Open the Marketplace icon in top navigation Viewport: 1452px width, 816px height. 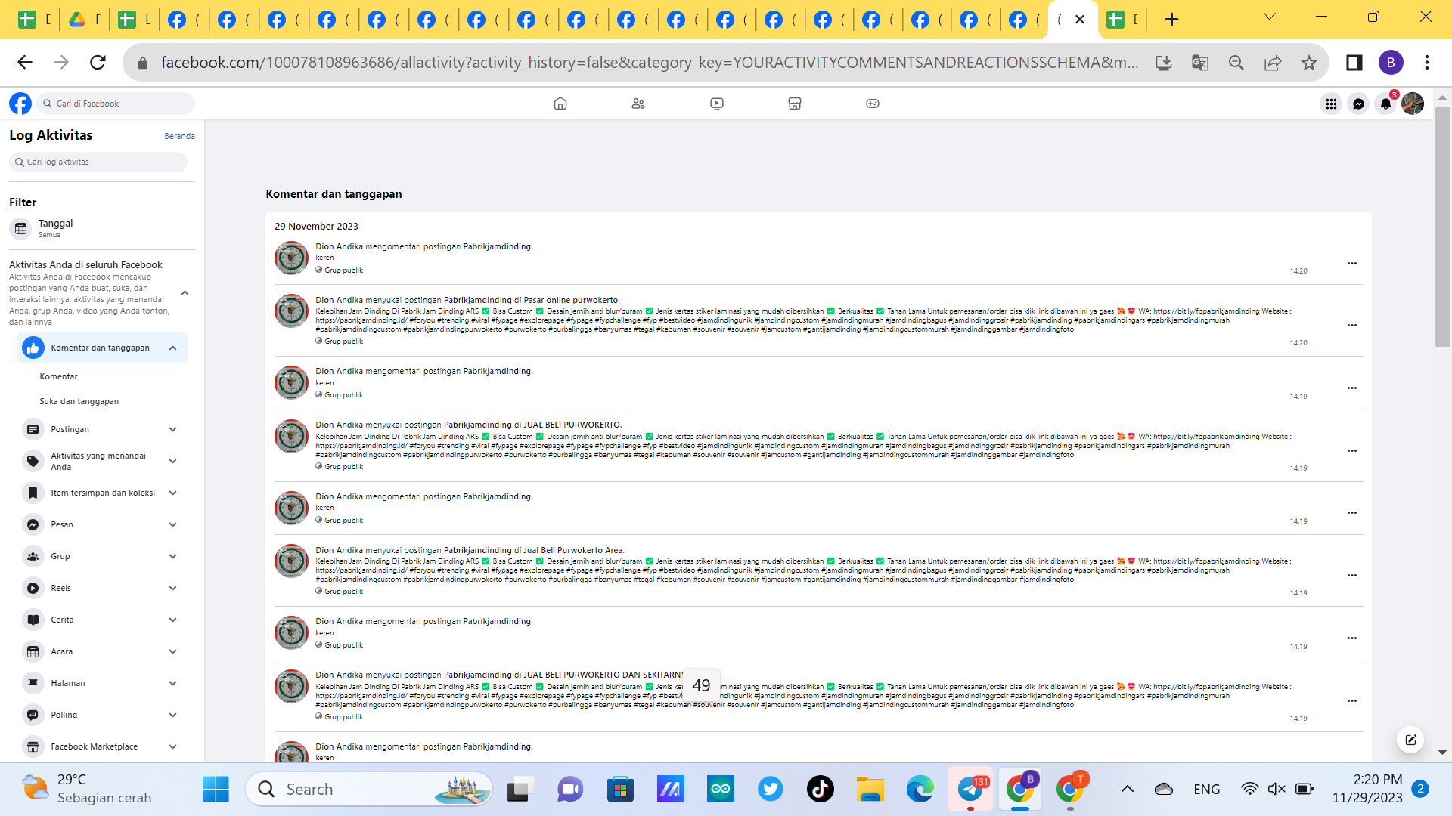click(795, 104)
